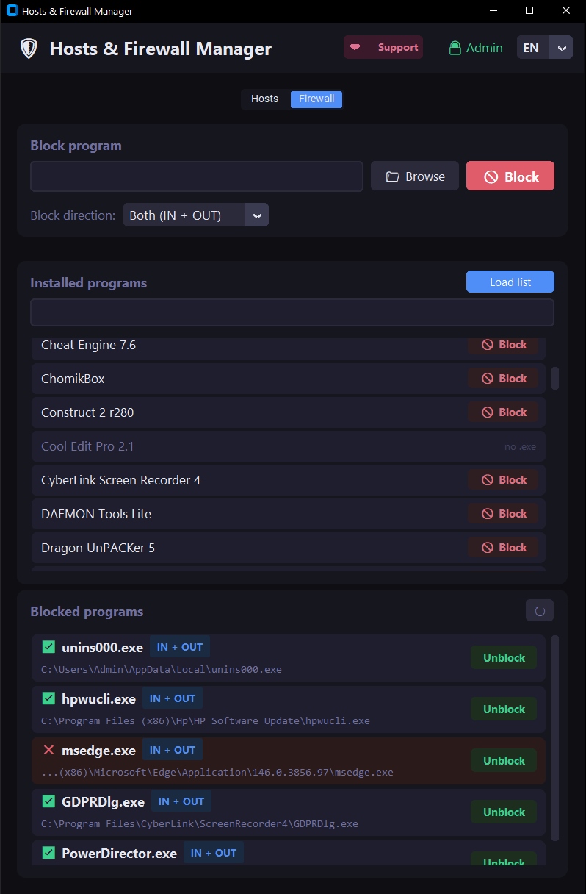
Task: Click the prohibition icon on main Block button
Action: [x=491, y=176]
